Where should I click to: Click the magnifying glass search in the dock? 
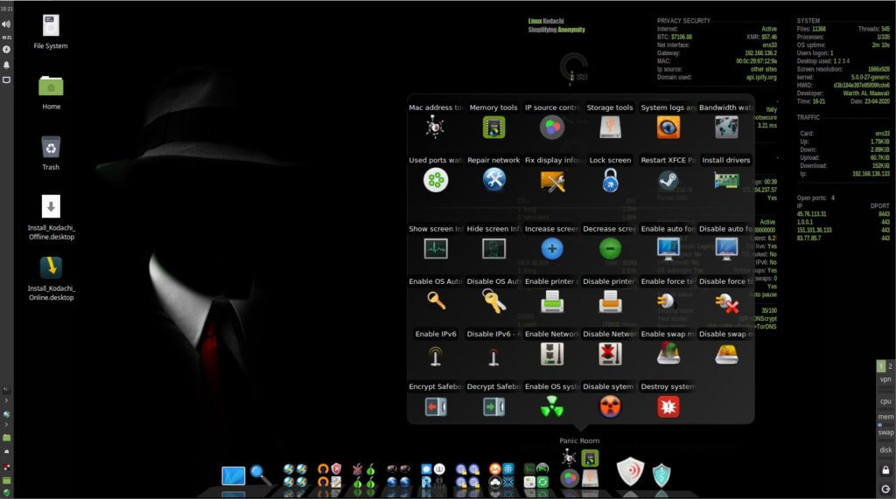click(x=261, y=475)
